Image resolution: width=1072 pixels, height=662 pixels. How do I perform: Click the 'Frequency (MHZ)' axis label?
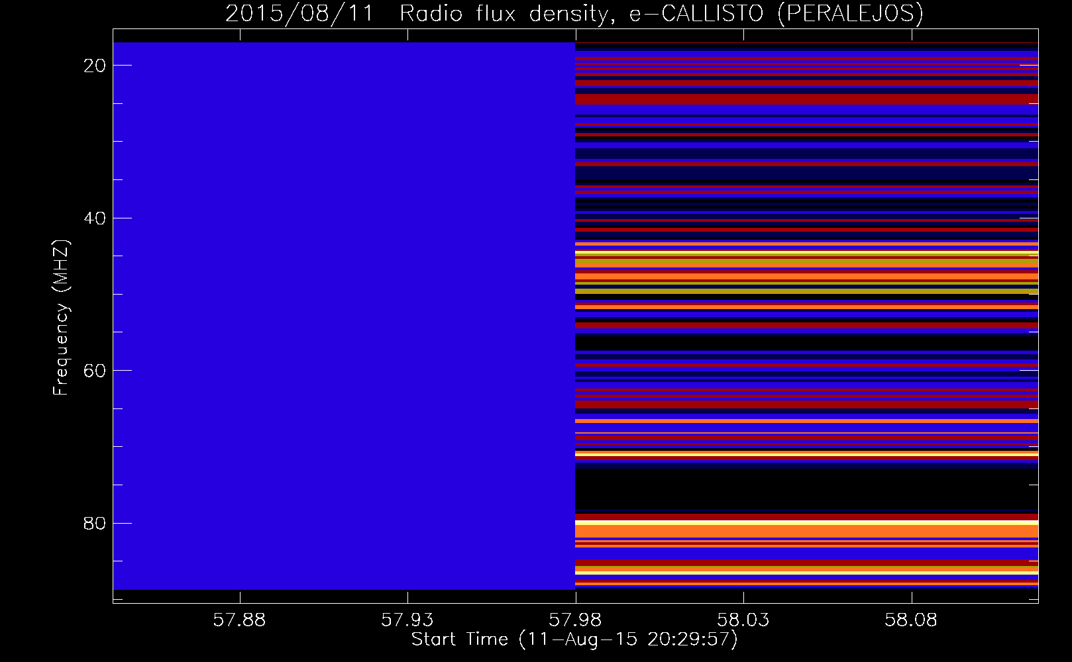60,317
